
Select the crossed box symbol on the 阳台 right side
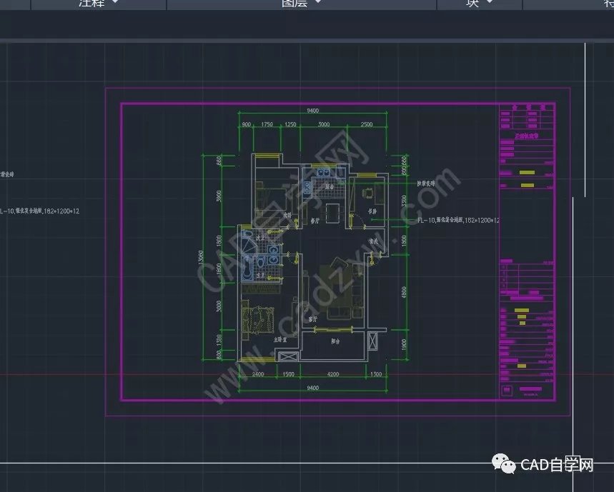[x=373, y=343]
